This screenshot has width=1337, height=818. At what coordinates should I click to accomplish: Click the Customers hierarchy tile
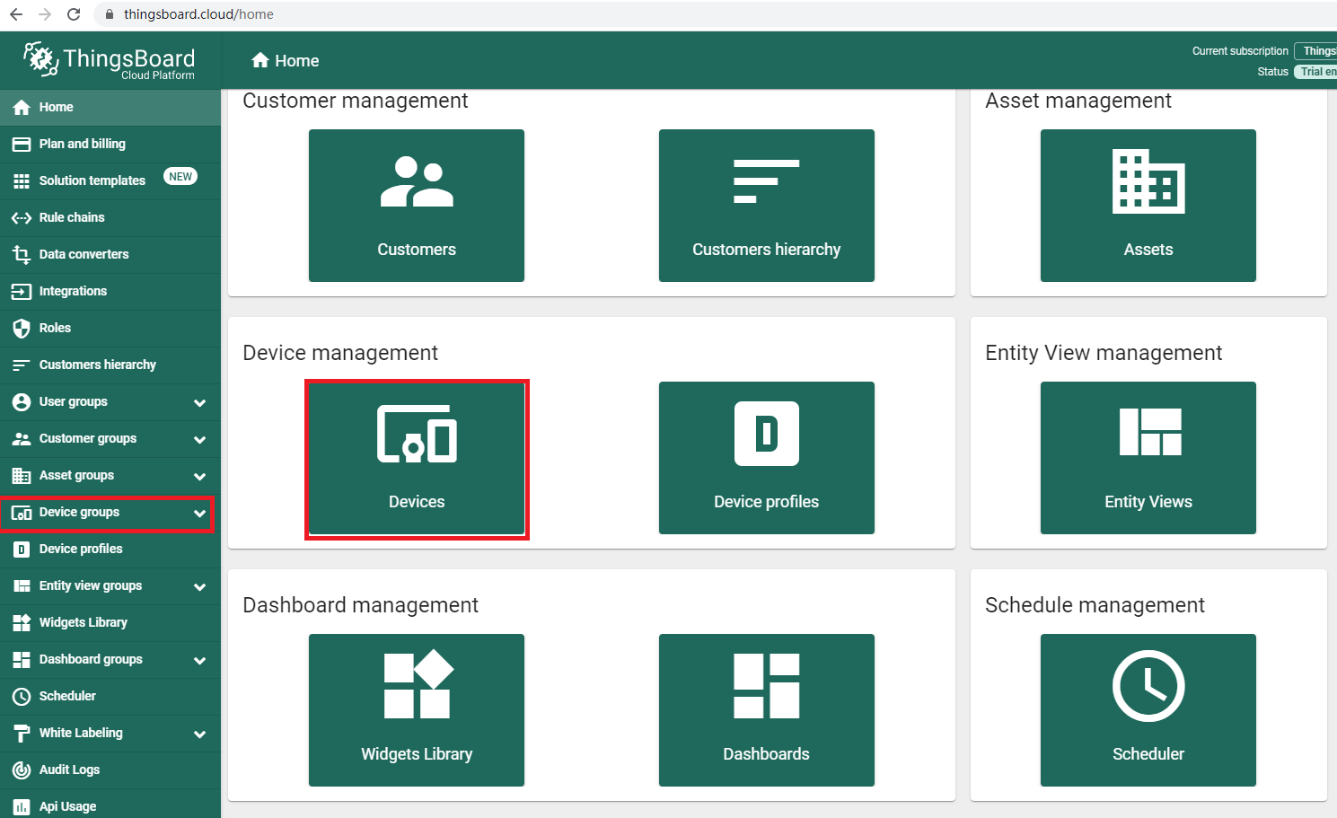766,206
